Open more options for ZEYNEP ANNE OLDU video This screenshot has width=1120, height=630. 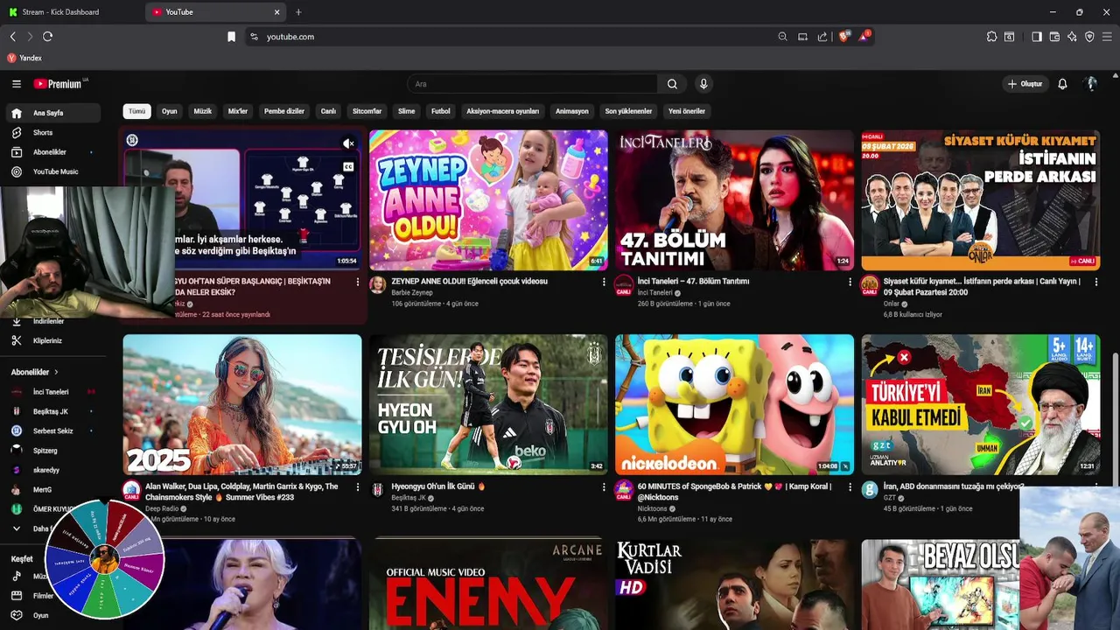point(604,282)
